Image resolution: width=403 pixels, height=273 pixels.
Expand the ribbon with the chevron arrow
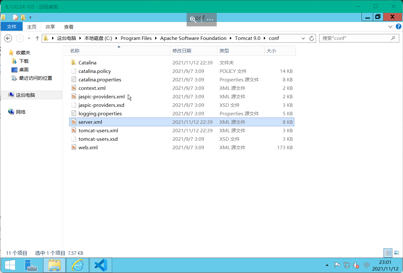coord(390,27)
